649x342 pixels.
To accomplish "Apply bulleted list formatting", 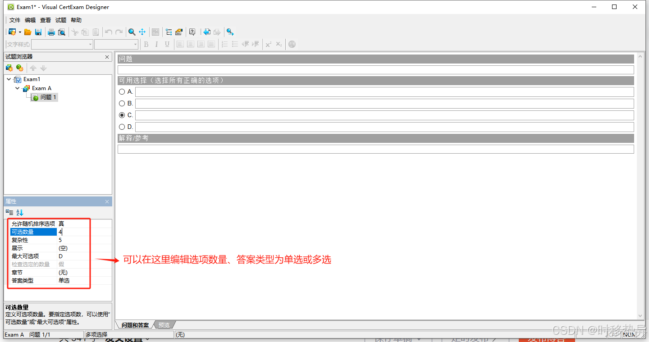I will click(235, 44).
